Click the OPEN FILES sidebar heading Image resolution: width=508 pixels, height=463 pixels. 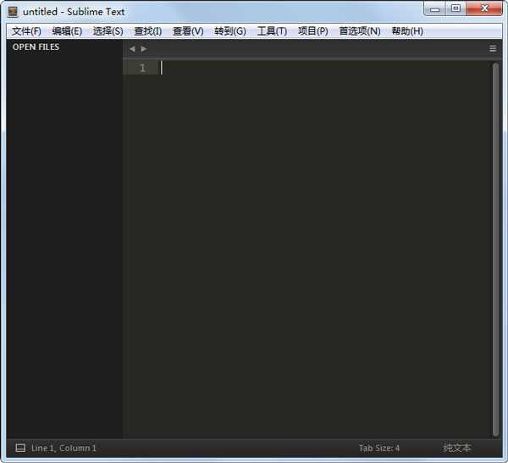tap(36, 47)
